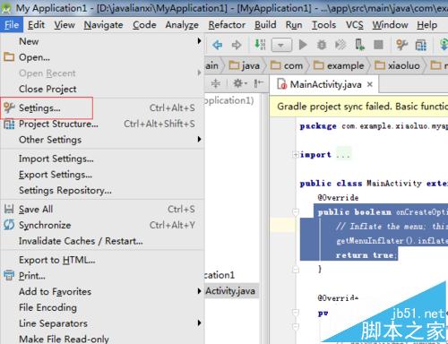Collapse the onCreateOptionsMenu method fold
Screen dimensions: 448x344
click(296, 212)
